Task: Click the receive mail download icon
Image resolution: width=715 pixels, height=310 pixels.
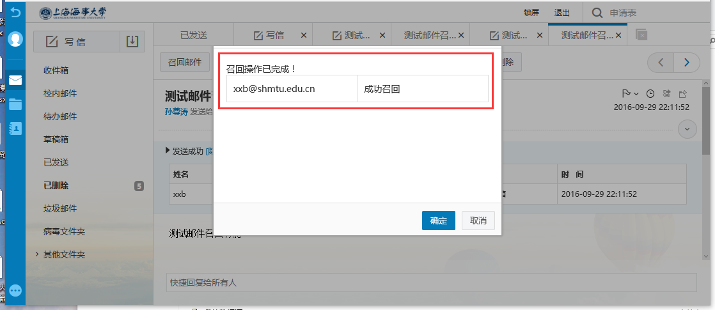Action: [x=132, y=42]
